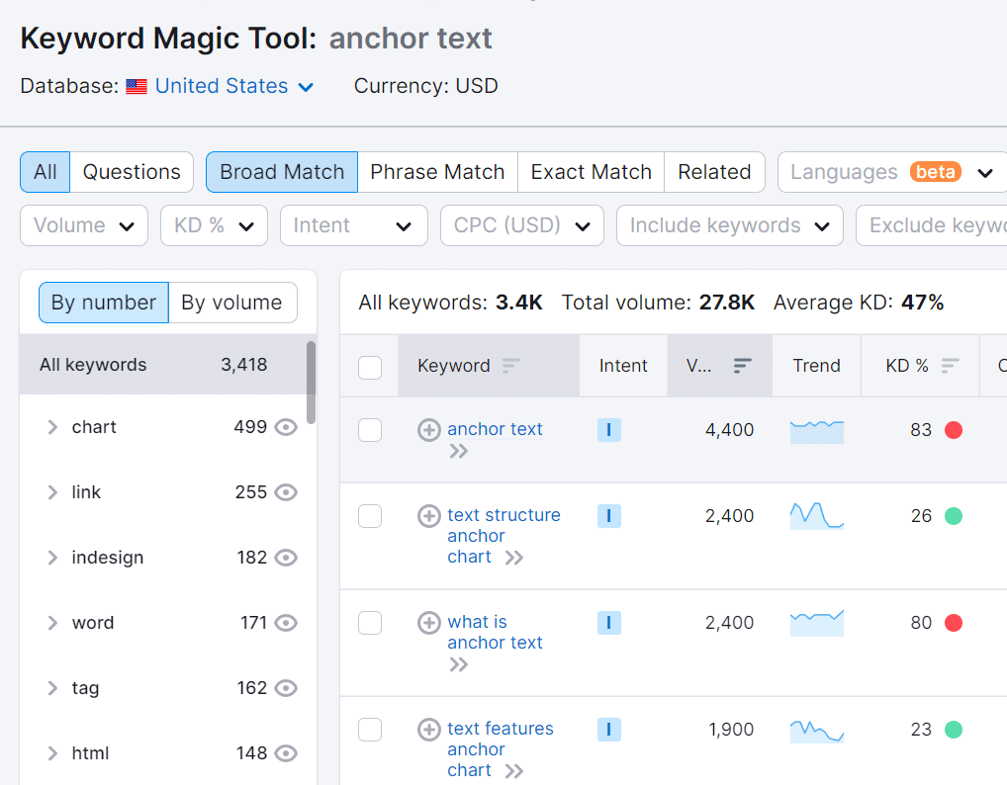Screen dimensions: 1007x785
Task: Click the plus icon beside 'anchor text' keyword
Action: (428, 429)
